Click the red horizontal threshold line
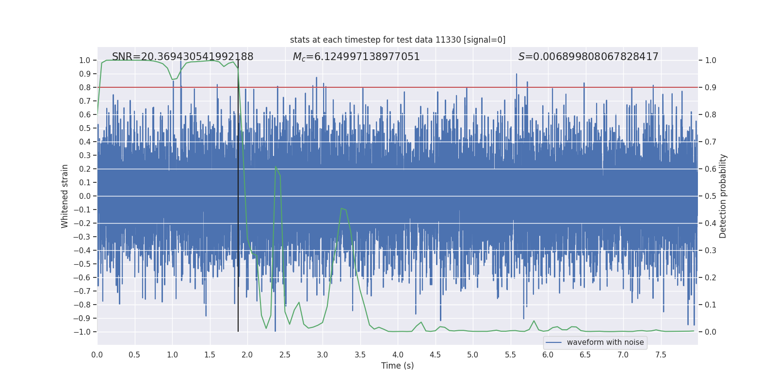This screenshot has width=776, height=388. coord(398,87)
